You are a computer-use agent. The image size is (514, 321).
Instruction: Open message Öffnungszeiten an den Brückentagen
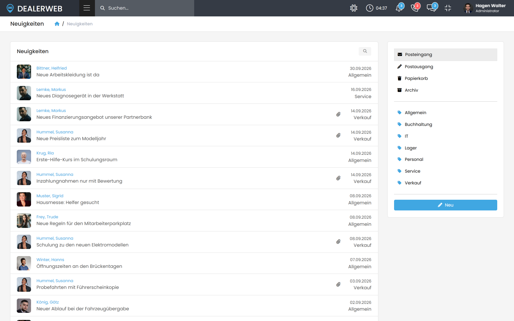click(x=79, y=266)
